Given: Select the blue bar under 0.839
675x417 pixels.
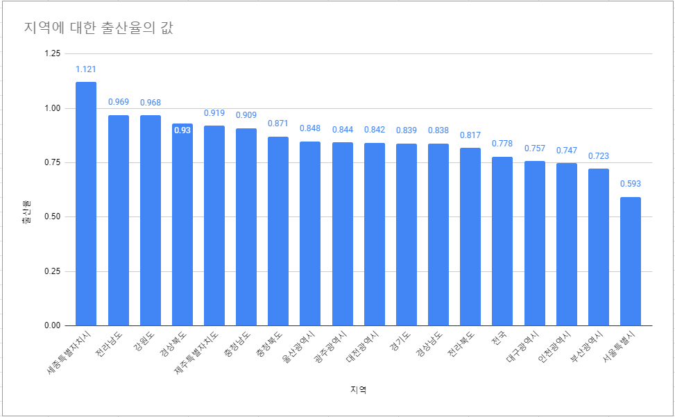Looking at the screenshot, I should click(x=407, y=235).
